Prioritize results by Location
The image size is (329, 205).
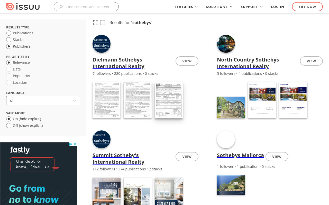[9, 83]
